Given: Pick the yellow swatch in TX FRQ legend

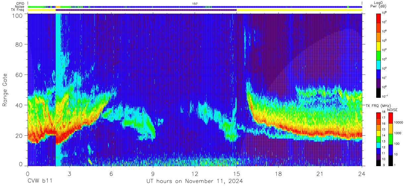Looking at the screenshot, I should coord(378,133).
